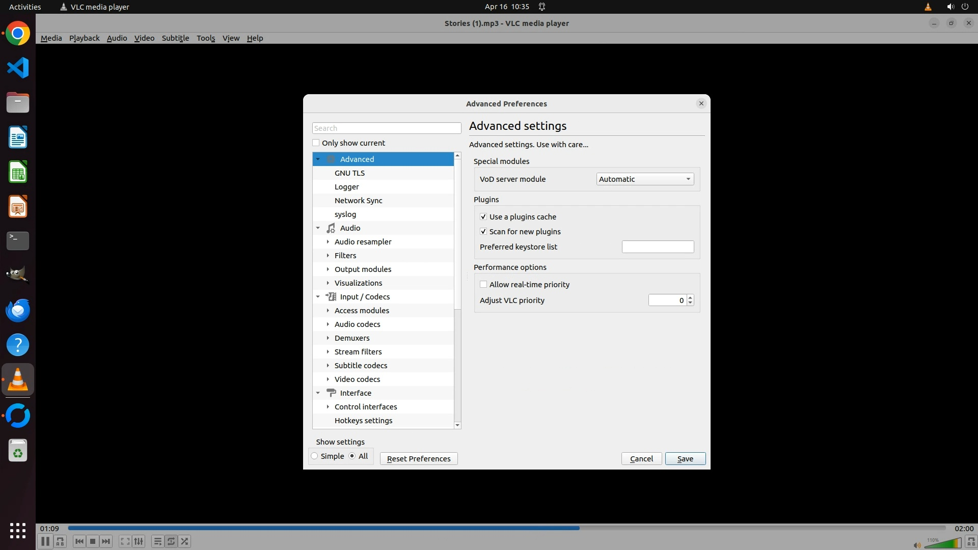Stop playback with the stop button
The image size is (978, 550).
(x=93, y=541)
